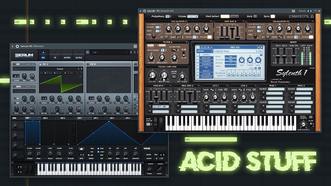Open Oscillator A1 dropdown arrow
Image resolution: width=331 pixels, height=186 pixels.
tap(211, 21)
